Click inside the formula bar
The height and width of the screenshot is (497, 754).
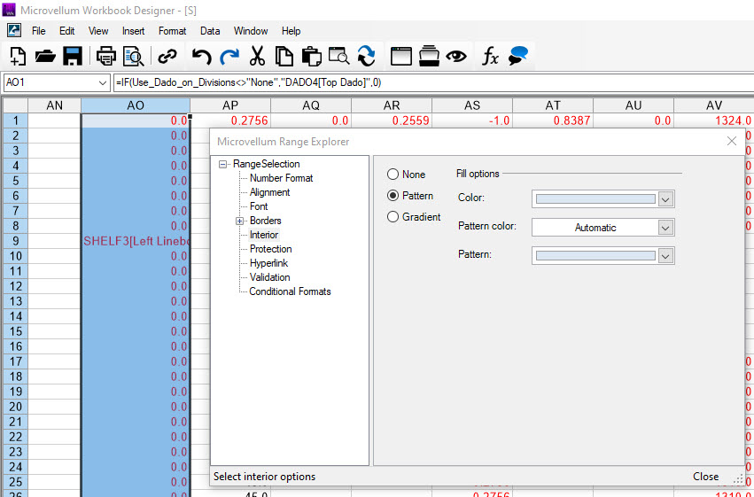[x=425, y=82]
